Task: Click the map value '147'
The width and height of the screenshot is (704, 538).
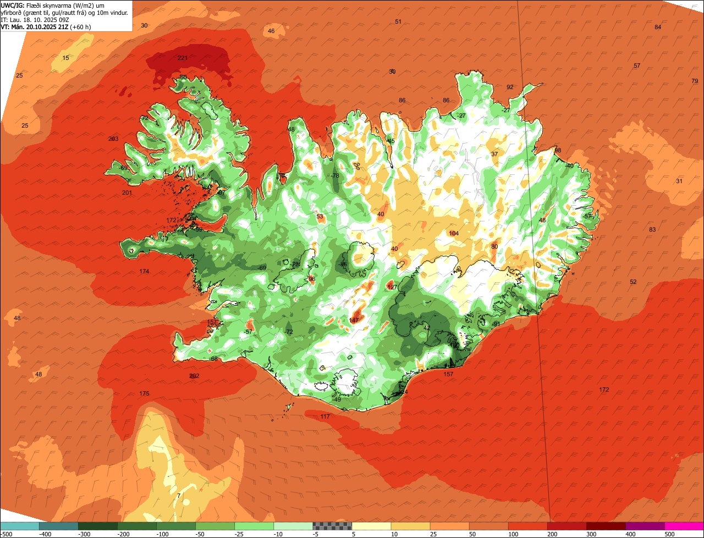Action: [354, 320]
